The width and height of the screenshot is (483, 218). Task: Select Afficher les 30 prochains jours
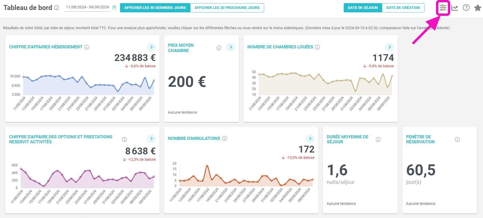click(227, 8)
